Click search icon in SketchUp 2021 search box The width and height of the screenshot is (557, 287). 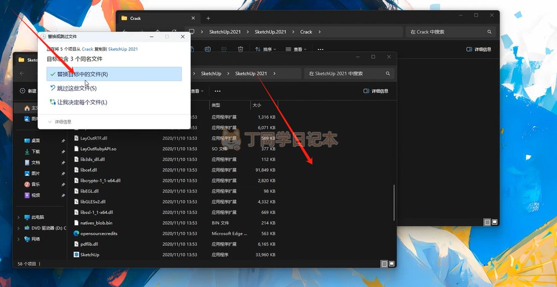point(388,73)
